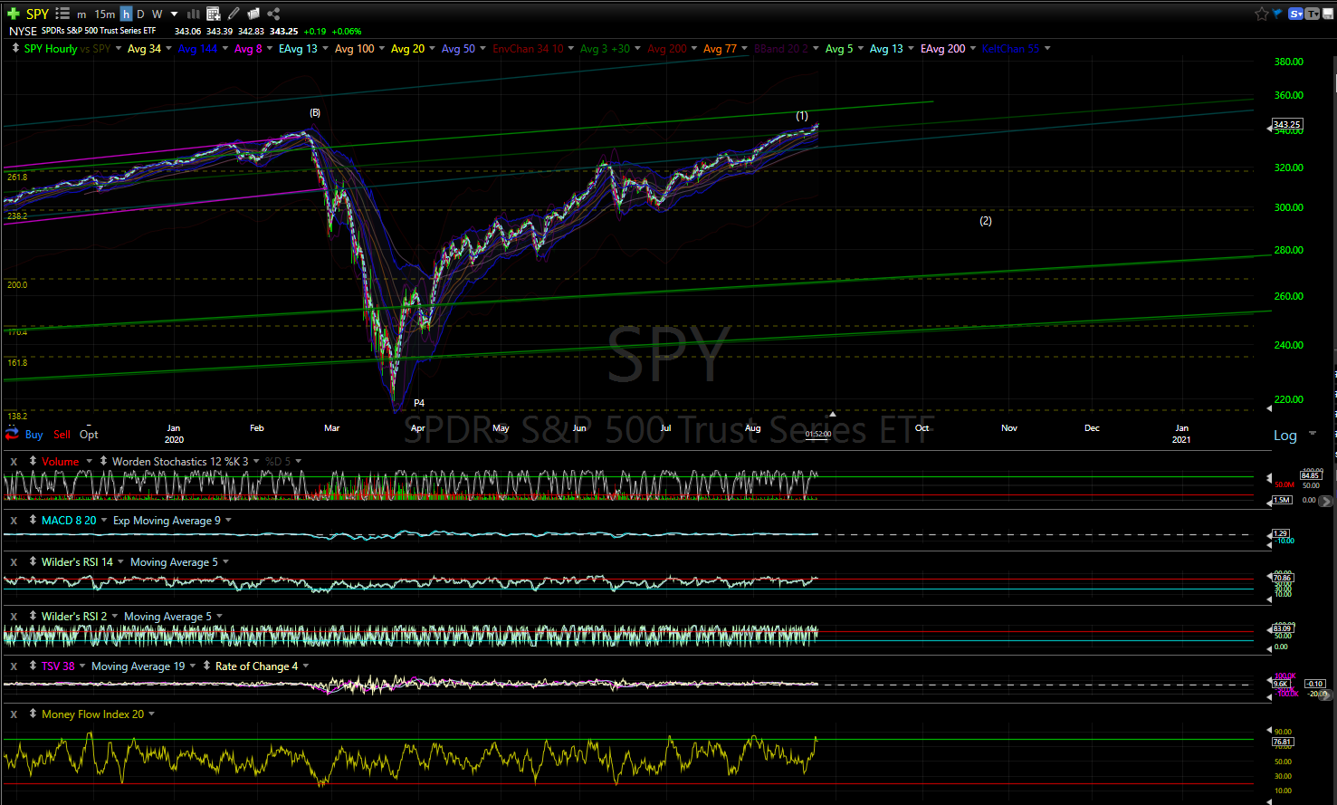Image resolution: width=1337 pixels, height=805 pixels.
Task: Toggle the blue S button
Action: click(1295, 14)
